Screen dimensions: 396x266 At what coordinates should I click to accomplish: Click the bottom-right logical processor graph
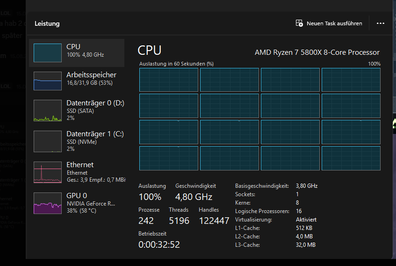(351, 158)
